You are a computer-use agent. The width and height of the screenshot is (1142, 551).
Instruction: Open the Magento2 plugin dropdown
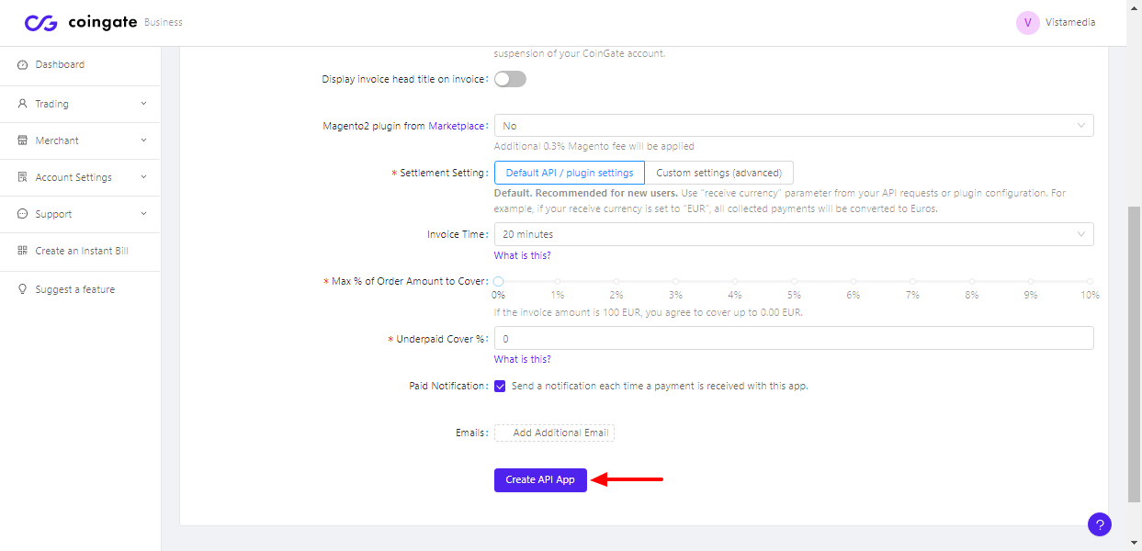(794, 126)
